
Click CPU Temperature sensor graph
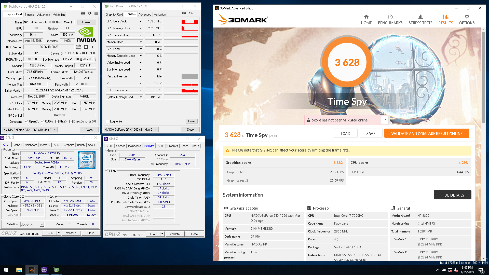click(181, 90)
